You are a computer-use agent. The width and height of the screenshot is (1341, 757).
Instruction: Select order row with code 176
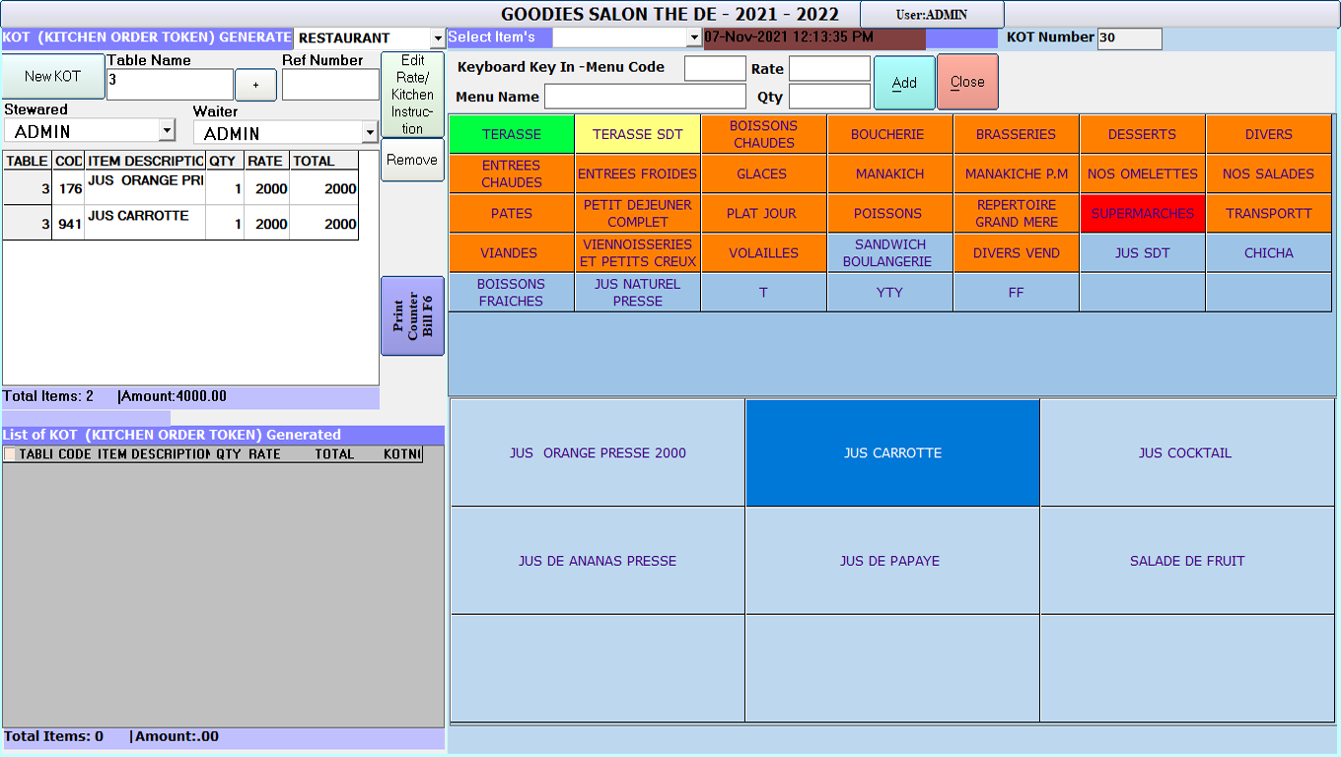pyautogui.click(x=180, y=187)
